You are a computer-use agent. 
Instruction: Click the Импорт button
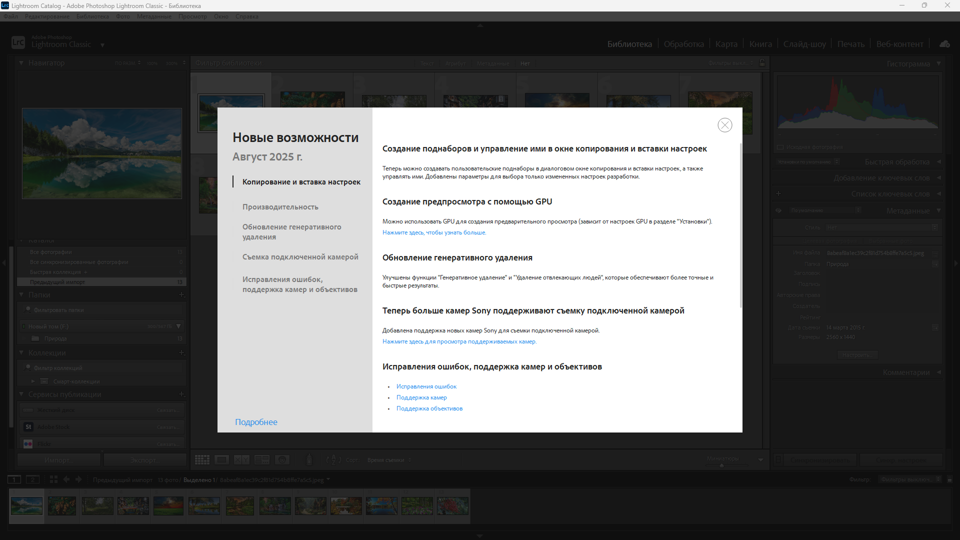(x=59, y=460)
